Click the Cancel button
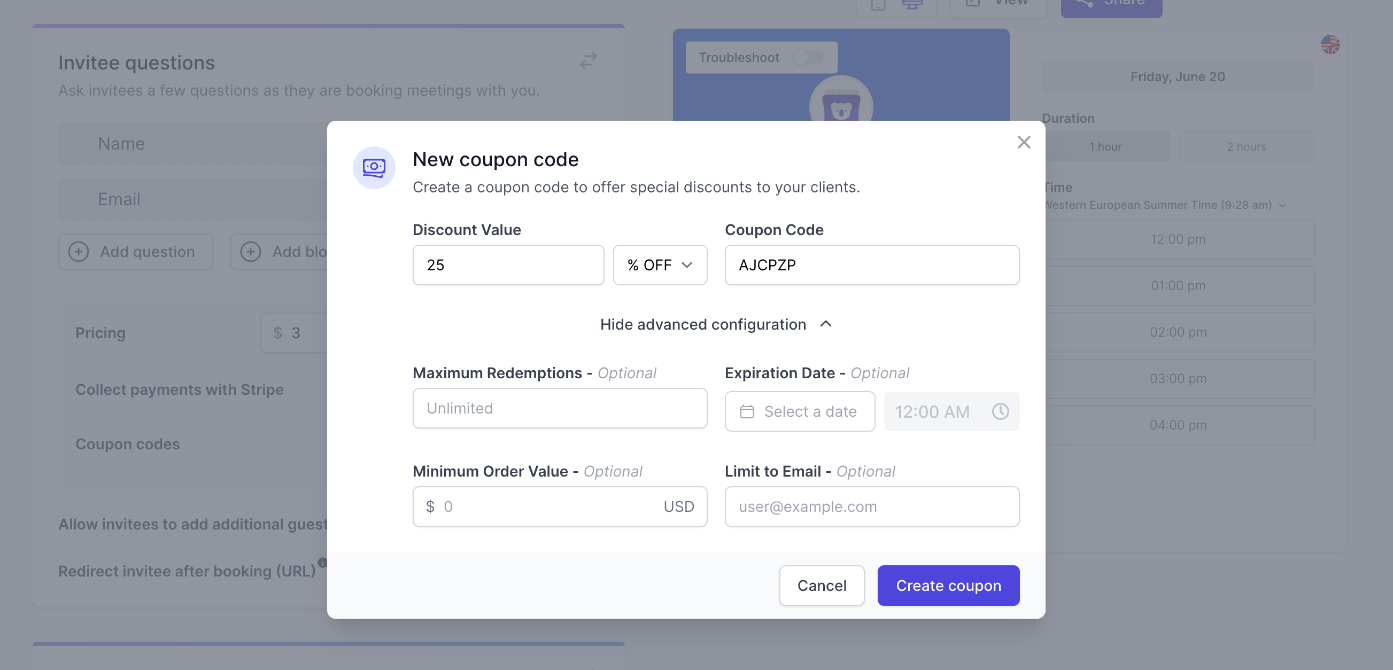 coord(822,585)
